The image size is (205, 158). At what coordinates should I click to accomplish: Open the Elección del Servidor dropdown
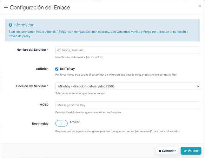tap(128, 86)
